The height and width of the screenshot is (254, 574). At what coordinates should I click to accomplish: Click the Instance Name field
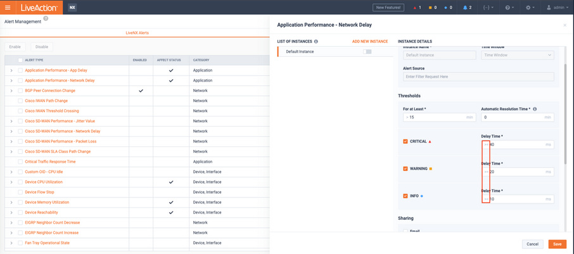(439, 55)
